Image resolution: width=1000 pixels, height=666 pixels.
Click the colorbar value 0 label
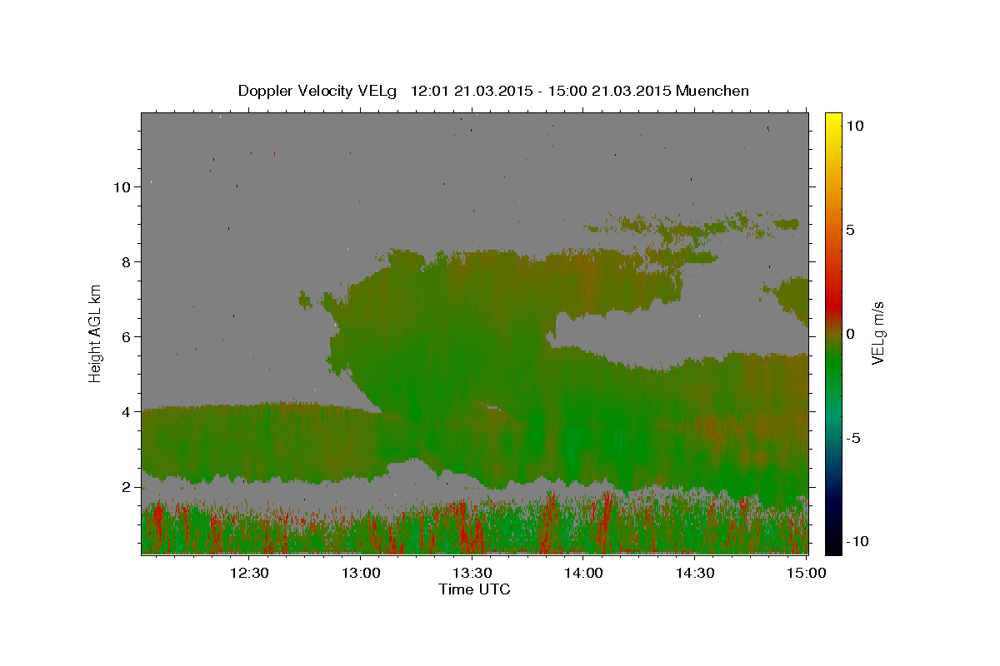coord(850,333)
